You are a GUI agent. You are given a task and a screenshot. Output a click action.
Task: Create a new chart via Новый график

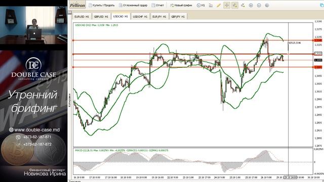[181, 6]
